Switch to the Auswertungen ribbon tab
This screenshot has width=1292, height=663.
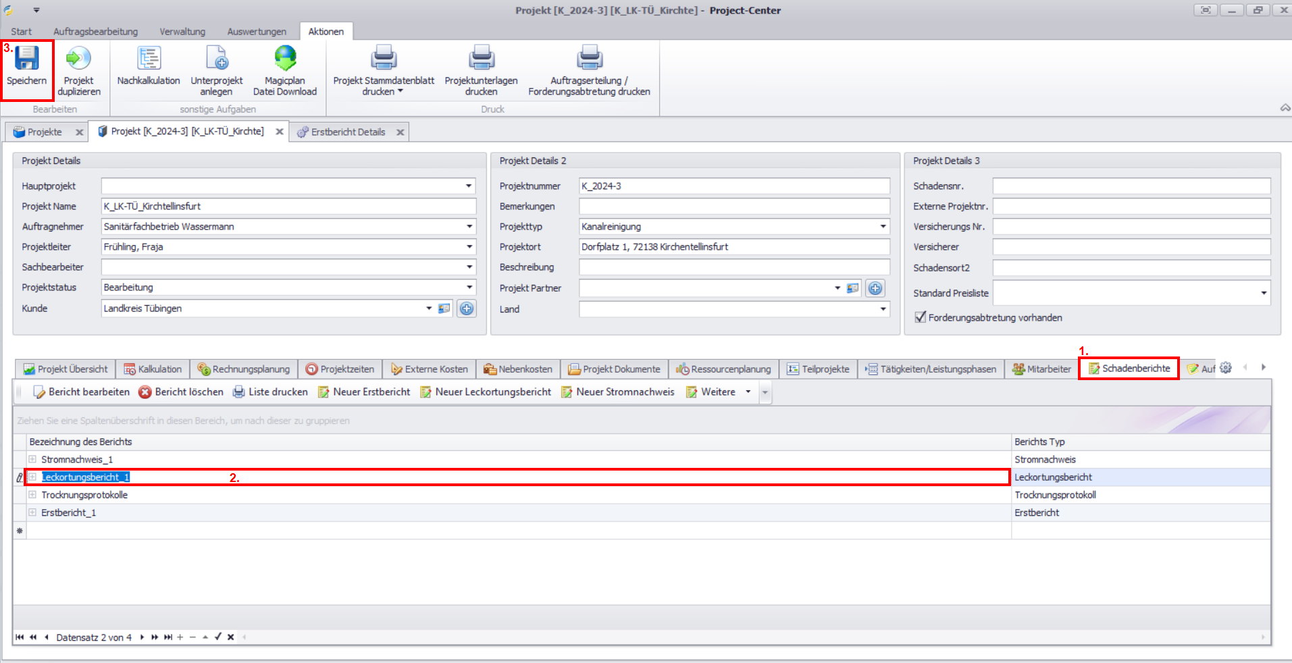pos(257,32)
